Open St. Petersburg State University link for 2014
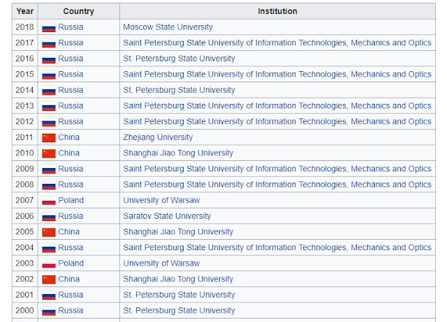 click(x=179, y=90)
